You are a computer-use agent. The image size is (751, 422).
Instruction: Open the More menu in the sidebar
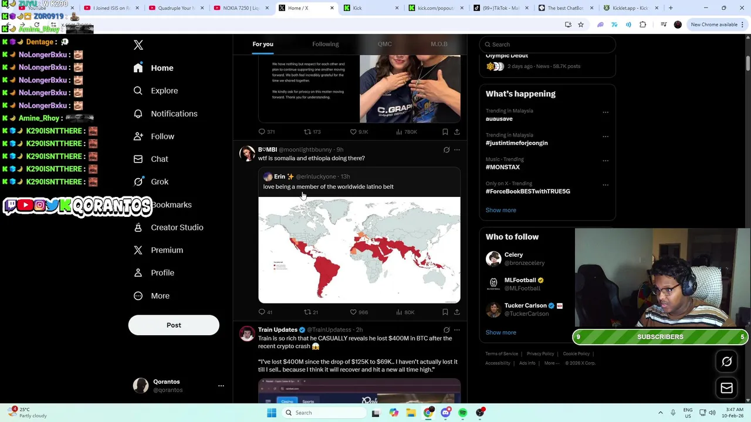[x=151, y=296]
